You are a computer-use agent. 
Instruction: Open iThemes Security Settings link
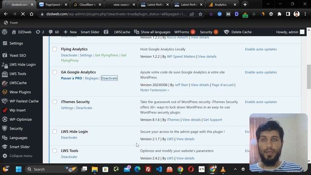click(x=67, y=108)
